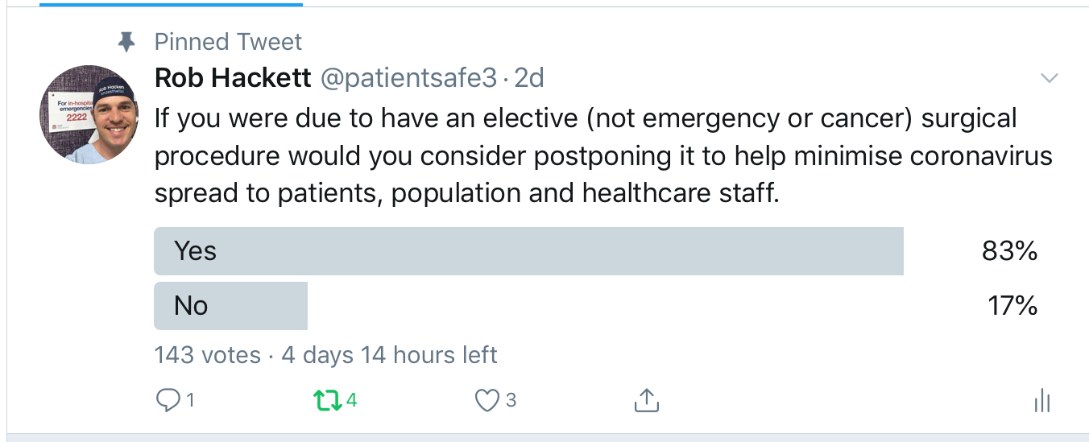
Task: Click the 143 votes count
Action: click(207, 355)
